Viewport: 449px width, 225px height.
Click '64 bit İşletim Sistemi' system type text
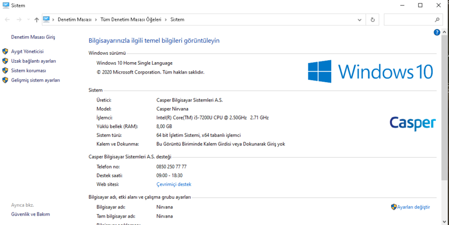[x=199, y=135]
